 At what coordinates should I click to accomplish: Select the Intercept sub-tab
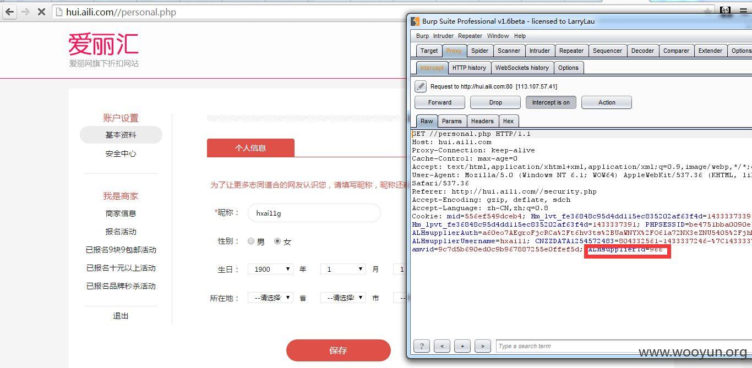click(x=432, y=68)
